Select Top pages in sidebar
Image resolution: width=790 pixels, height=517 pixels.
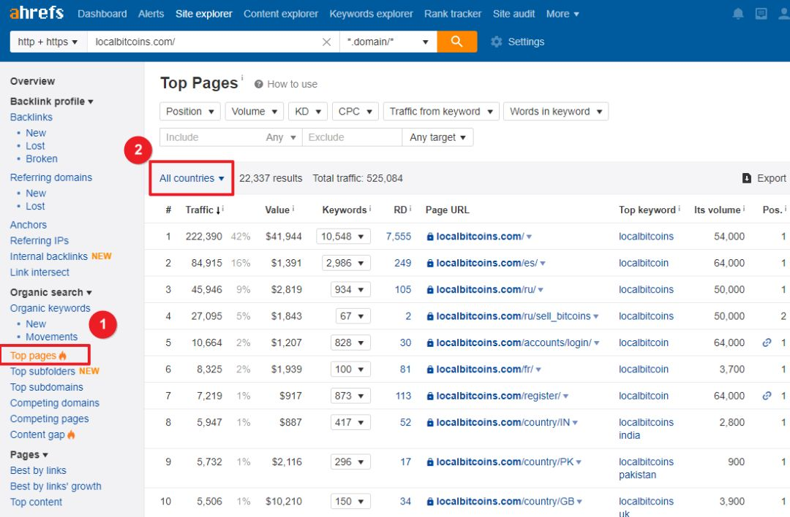tap(33, 356)
